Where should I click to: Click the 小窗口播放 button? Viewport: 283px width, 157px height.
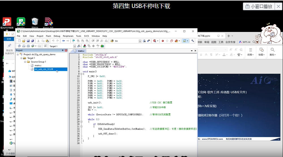coord(259,7)
